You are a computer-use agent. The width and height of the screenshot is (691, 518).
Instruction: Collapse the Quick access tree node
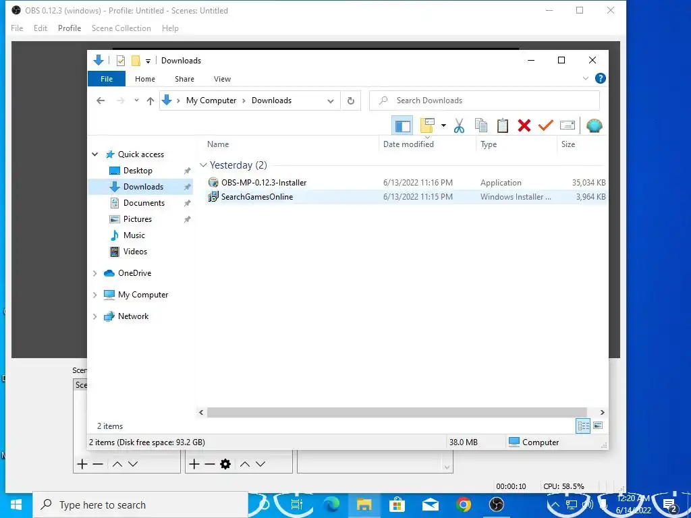click(x=94, y=154)
